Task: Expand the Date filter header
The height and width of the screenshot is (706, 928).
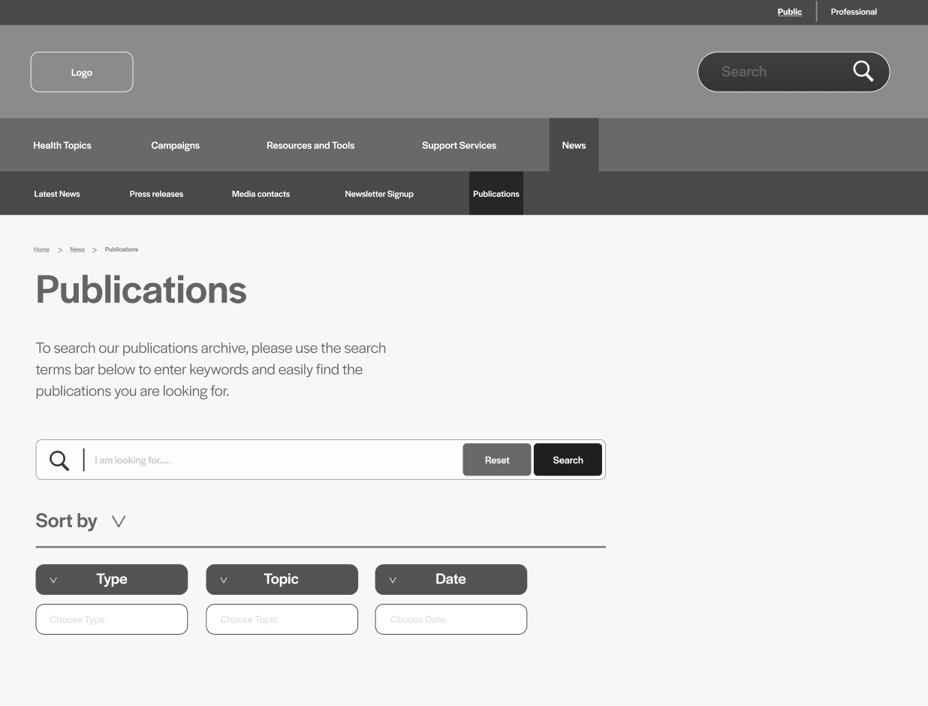Action: click(x=451, y=579)
